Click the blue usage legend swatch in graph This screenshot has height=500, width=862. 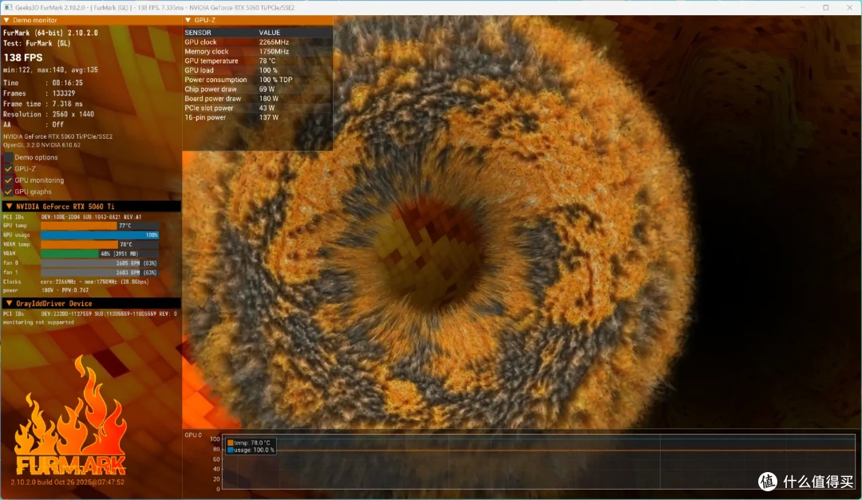click(x=231, y=450)
